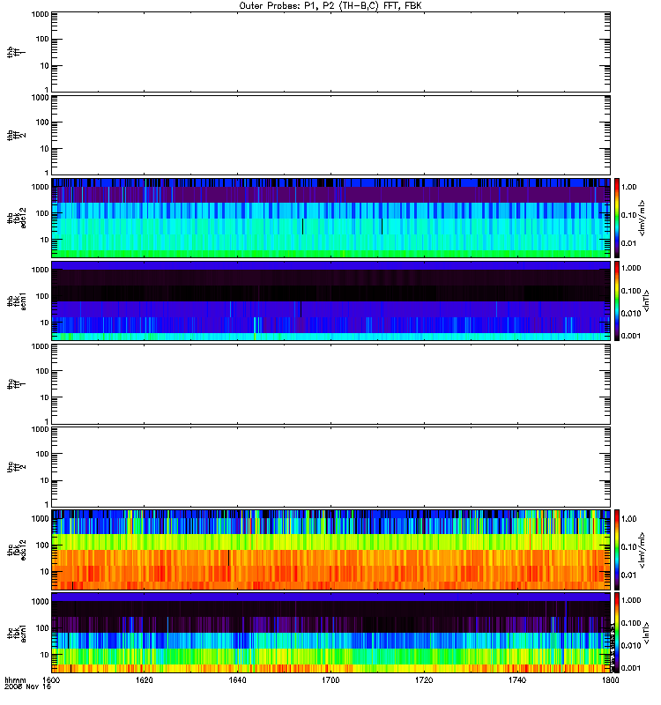Click the 1800 time axis label
Viewport: 661px width, 705px height.
[610, 679]
